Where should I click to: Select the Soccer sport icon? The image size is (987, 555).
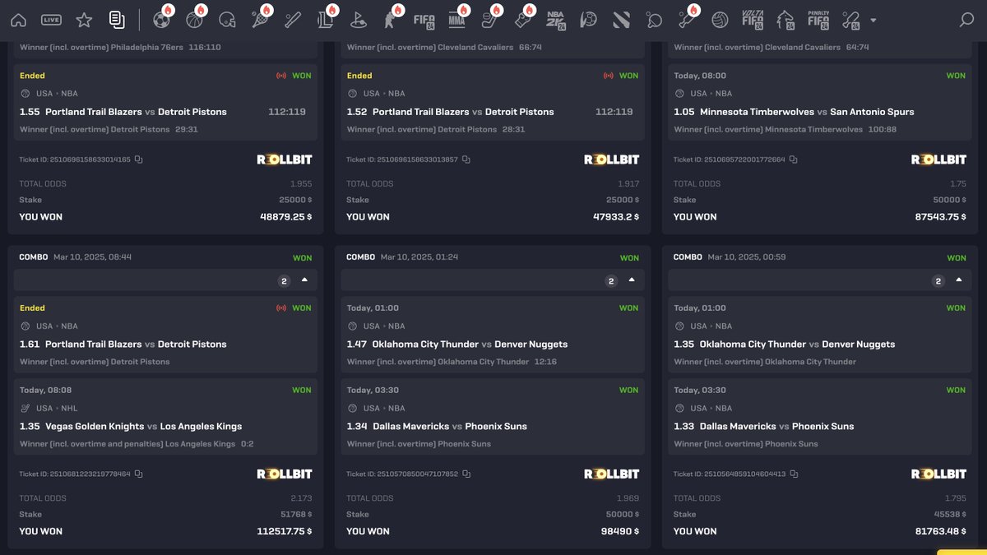161,20
